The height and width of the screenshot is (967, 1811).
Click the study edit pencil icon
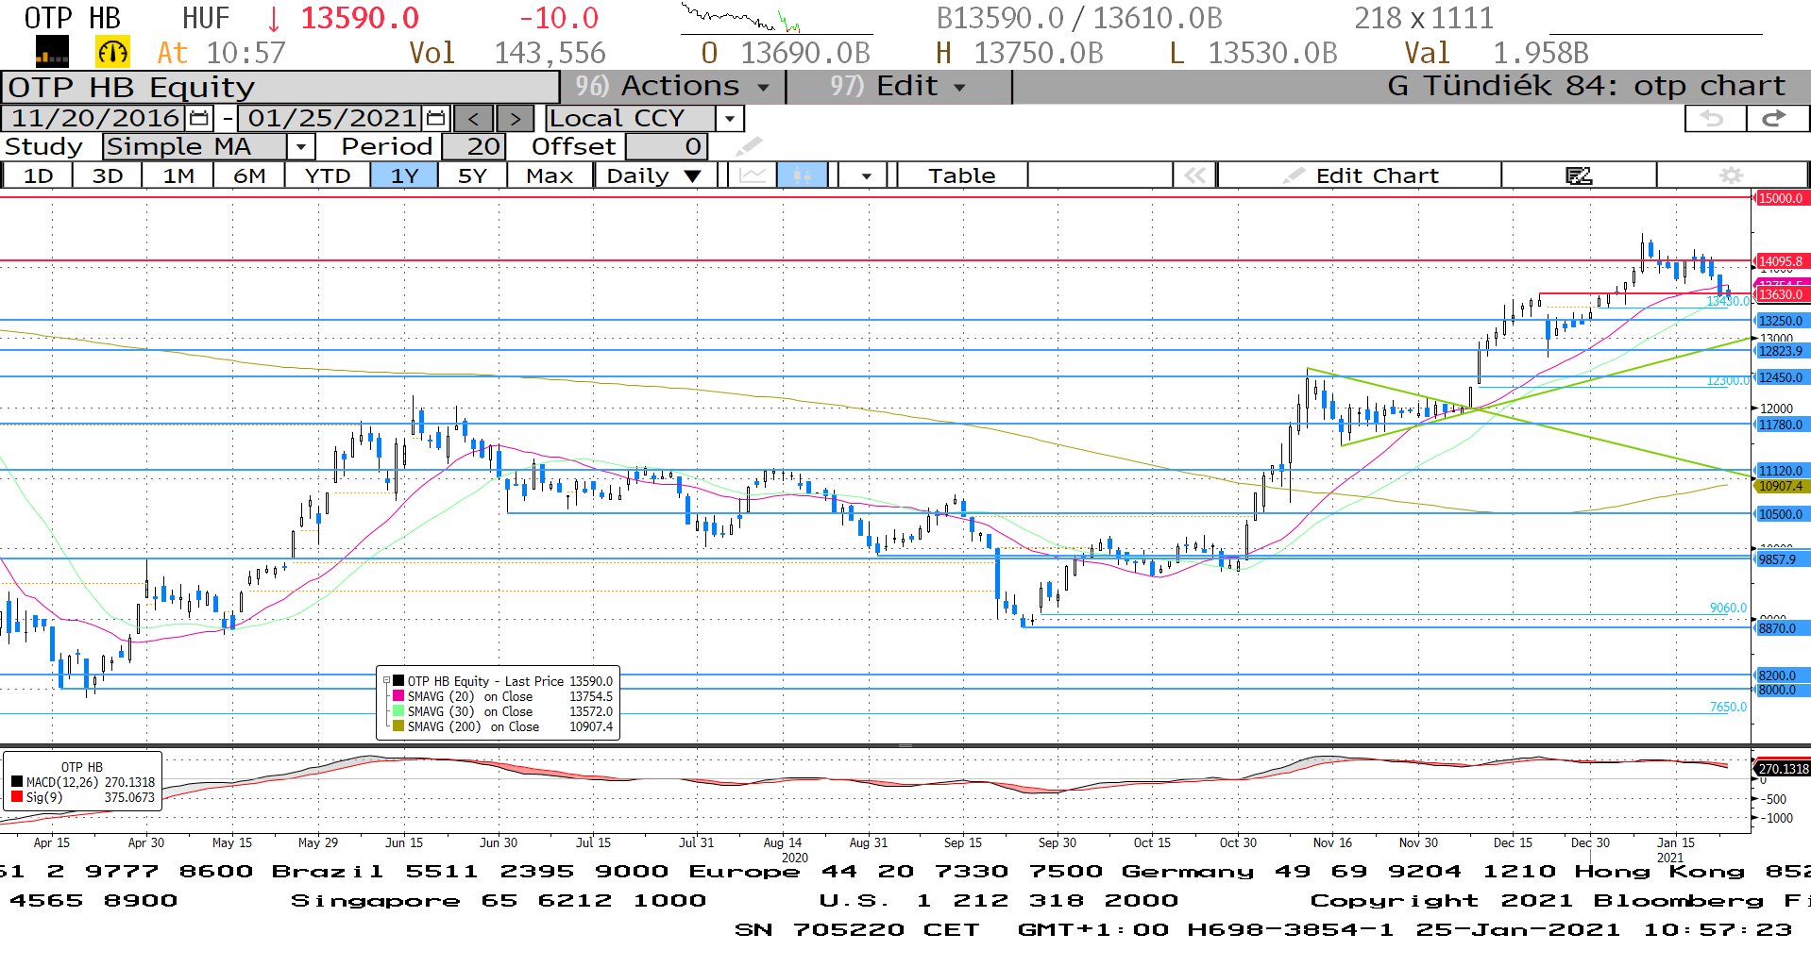749,146
